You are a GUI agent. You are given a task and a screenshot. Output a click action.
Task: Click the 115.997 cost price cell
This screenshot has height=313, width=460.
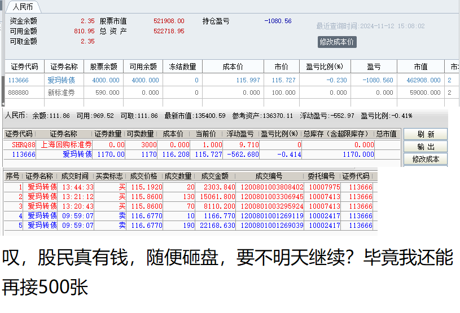point(248,80)
